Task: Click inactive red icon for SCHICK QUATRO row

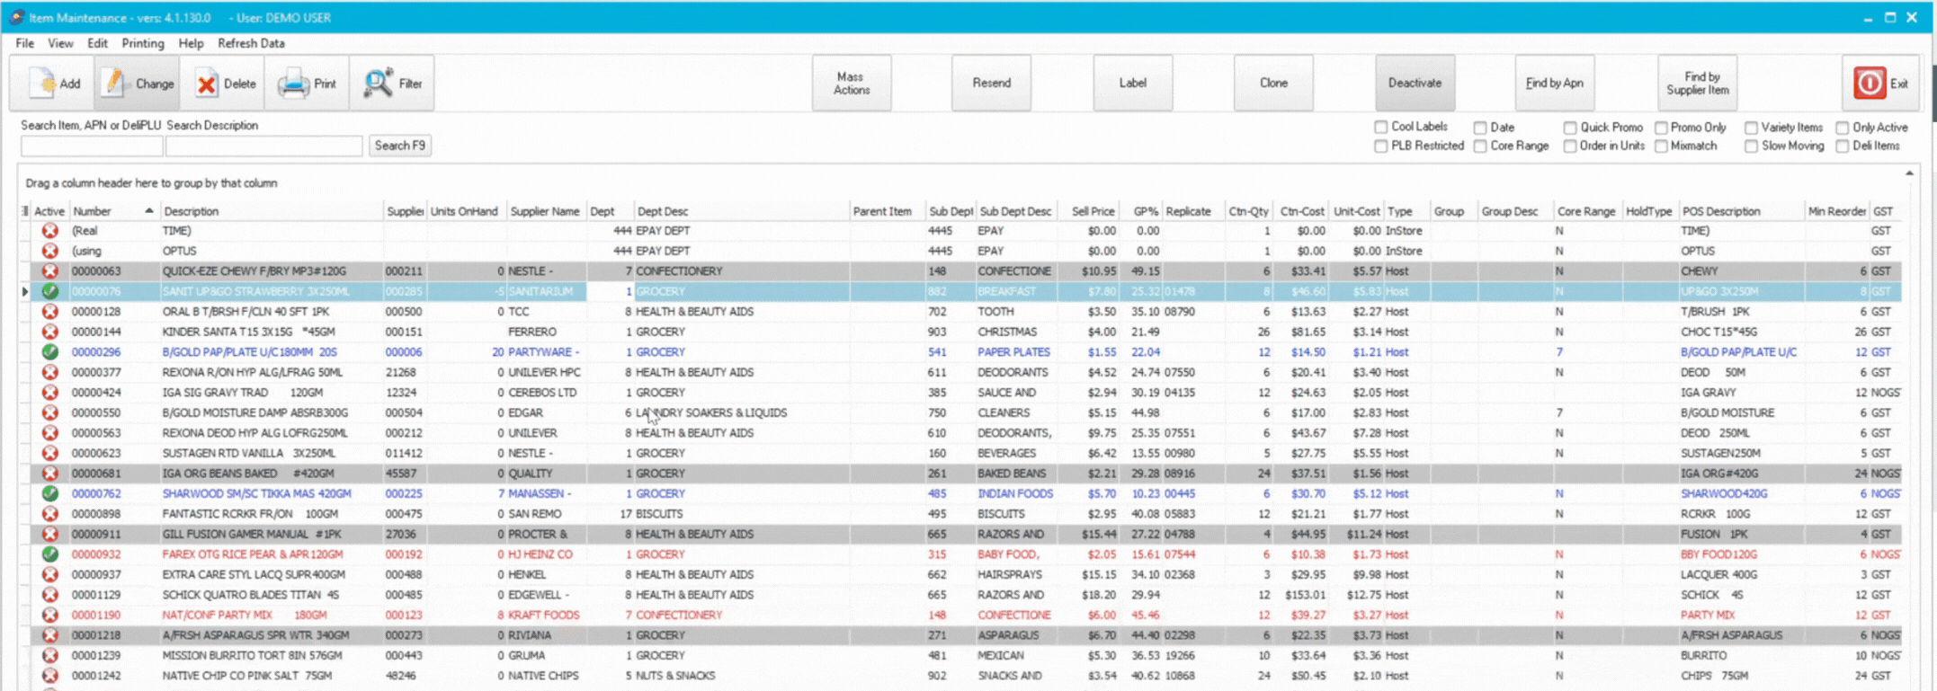Action: [x=50, y=595]
